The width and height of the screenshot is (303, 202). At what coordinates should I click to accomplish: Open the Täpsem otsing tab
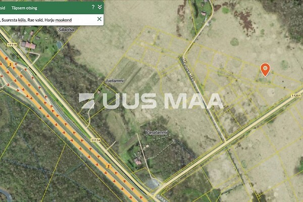coord(23,8)
